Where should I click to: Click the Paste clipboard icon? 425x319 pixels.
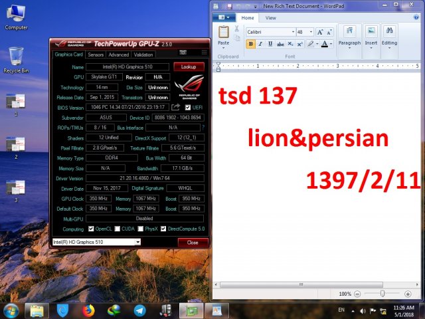(224, 33)
